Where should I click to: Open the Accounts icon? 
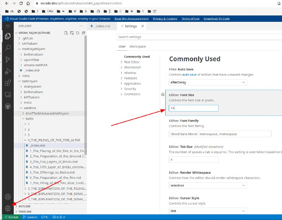pyautogui.click(x=8, y=197)
